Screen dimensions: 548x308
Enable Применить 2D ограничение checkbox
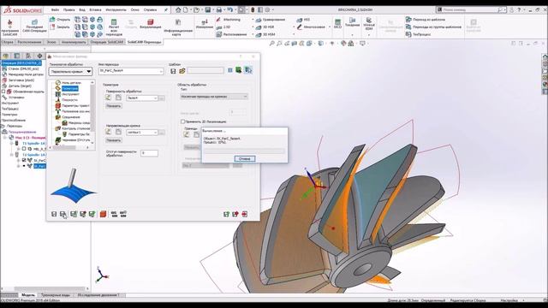coord(182,121)
